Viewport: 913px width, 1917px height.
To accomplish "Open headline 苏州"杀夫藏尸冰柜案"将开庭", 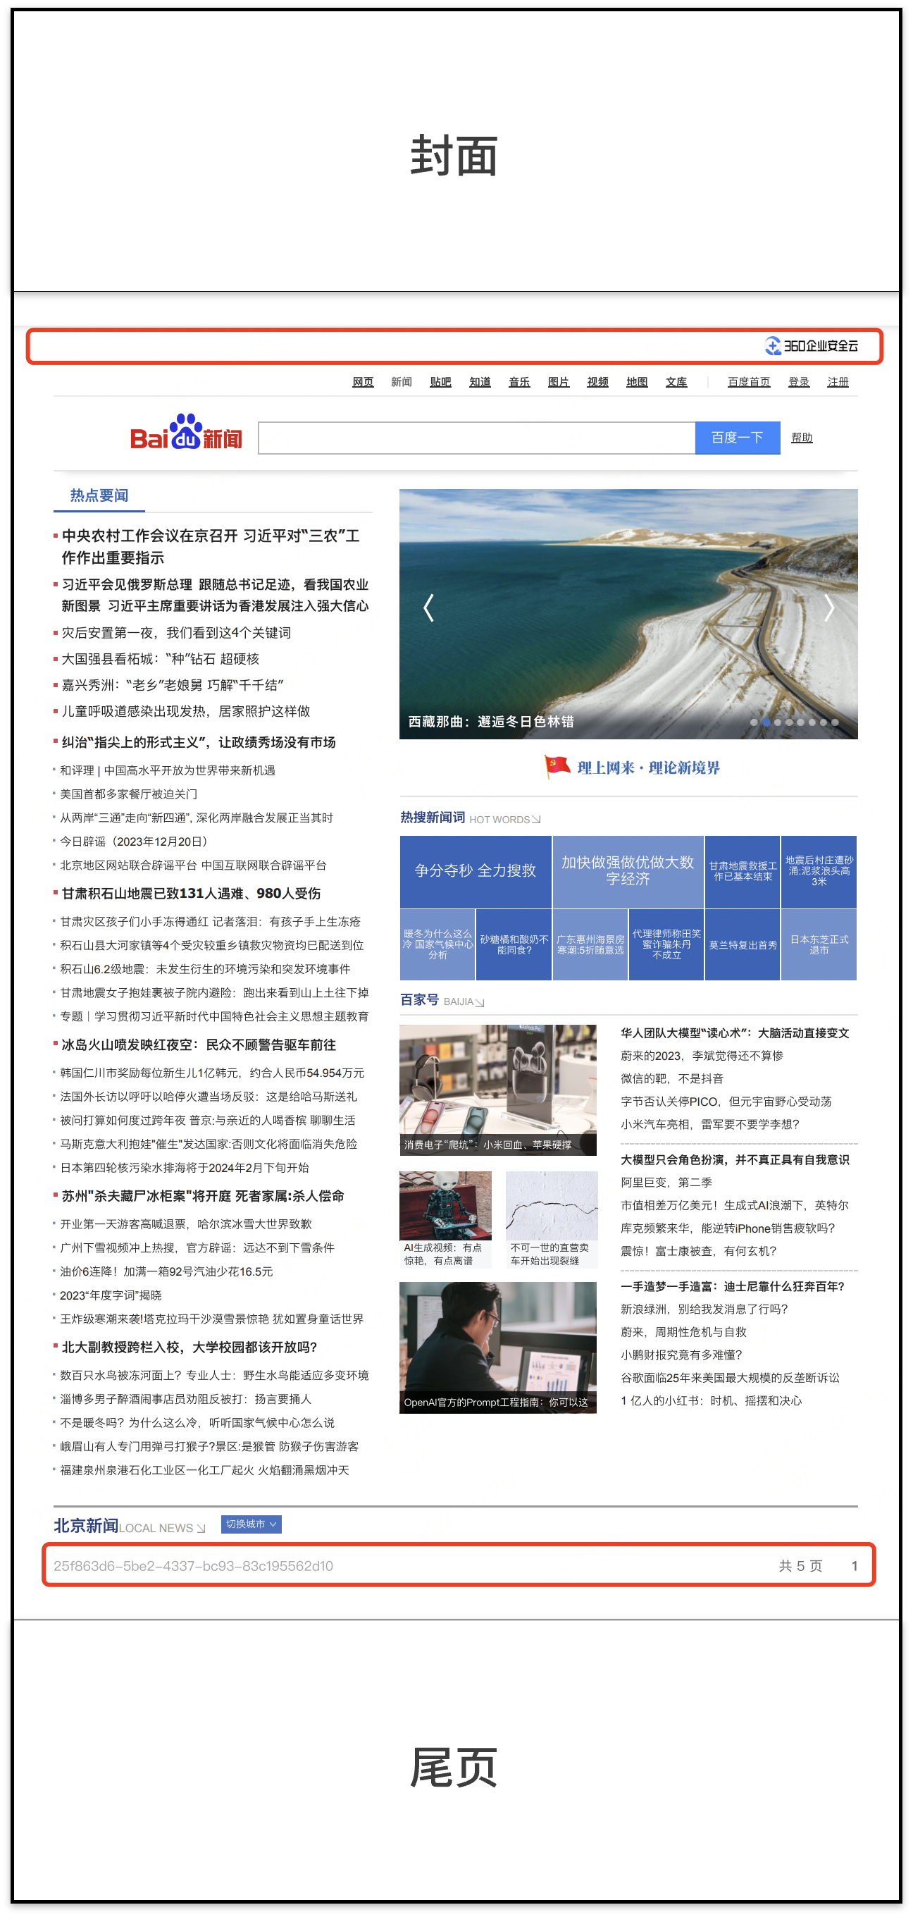I will pos(203,1196).
